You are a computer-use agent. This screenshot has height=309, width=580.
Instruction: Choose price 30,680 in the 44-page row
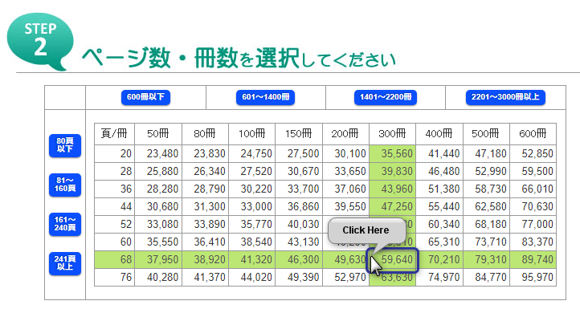tap(158, 207)
